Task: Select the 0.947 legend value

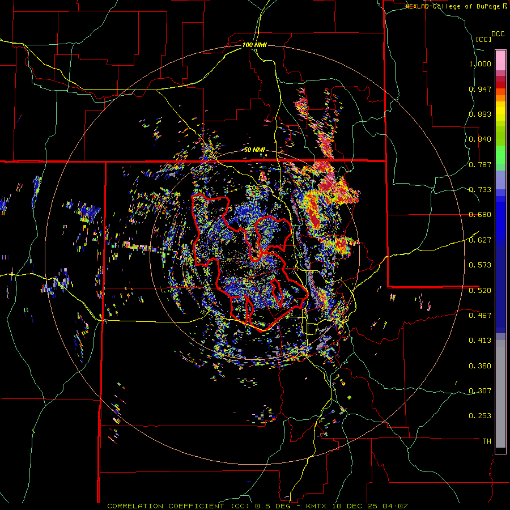Action: pyautogui.click(x=480, y=89)
